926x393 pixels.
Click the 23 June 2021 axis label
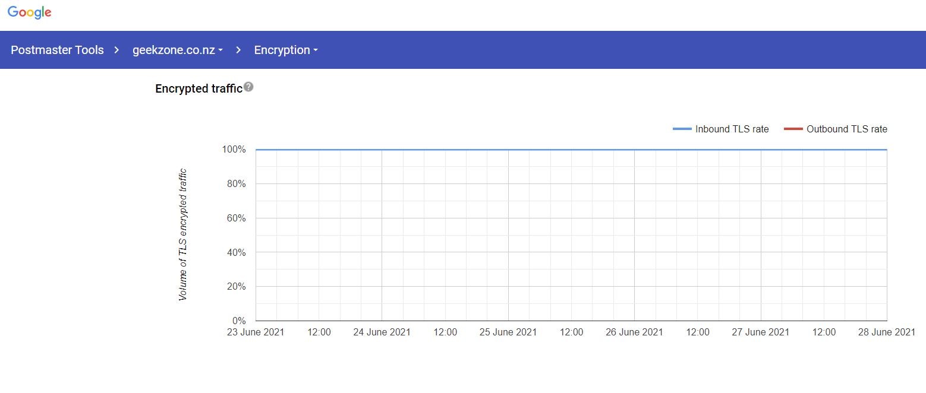coord(256,332)
